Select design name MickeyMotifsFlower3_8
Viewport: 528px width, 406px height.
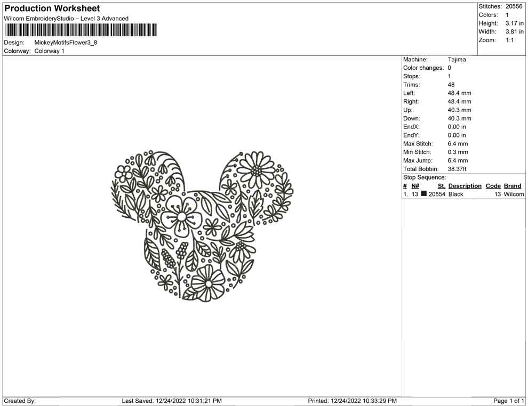point(66,43)
